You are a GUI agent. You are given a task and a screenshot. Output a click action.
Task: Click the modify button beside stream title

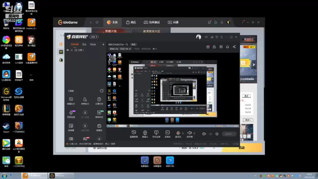coord(133,45)
